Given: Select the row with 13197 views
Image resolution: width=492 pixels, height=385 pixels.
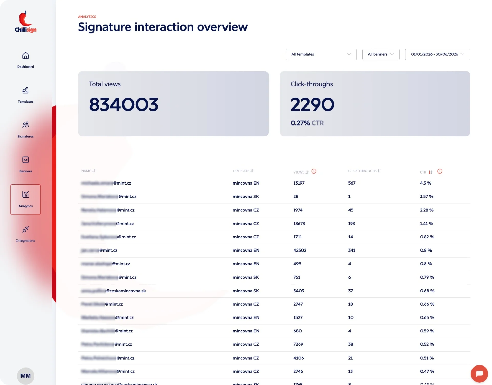Looking at the screenshot, I should click(274, 183).
